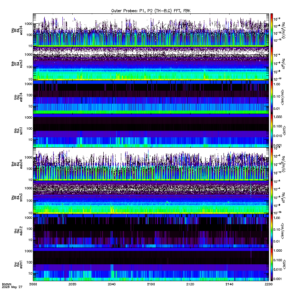Click the 0.100 color scale value of thb fbk scm1
The image size is (287, 306).
278,126
